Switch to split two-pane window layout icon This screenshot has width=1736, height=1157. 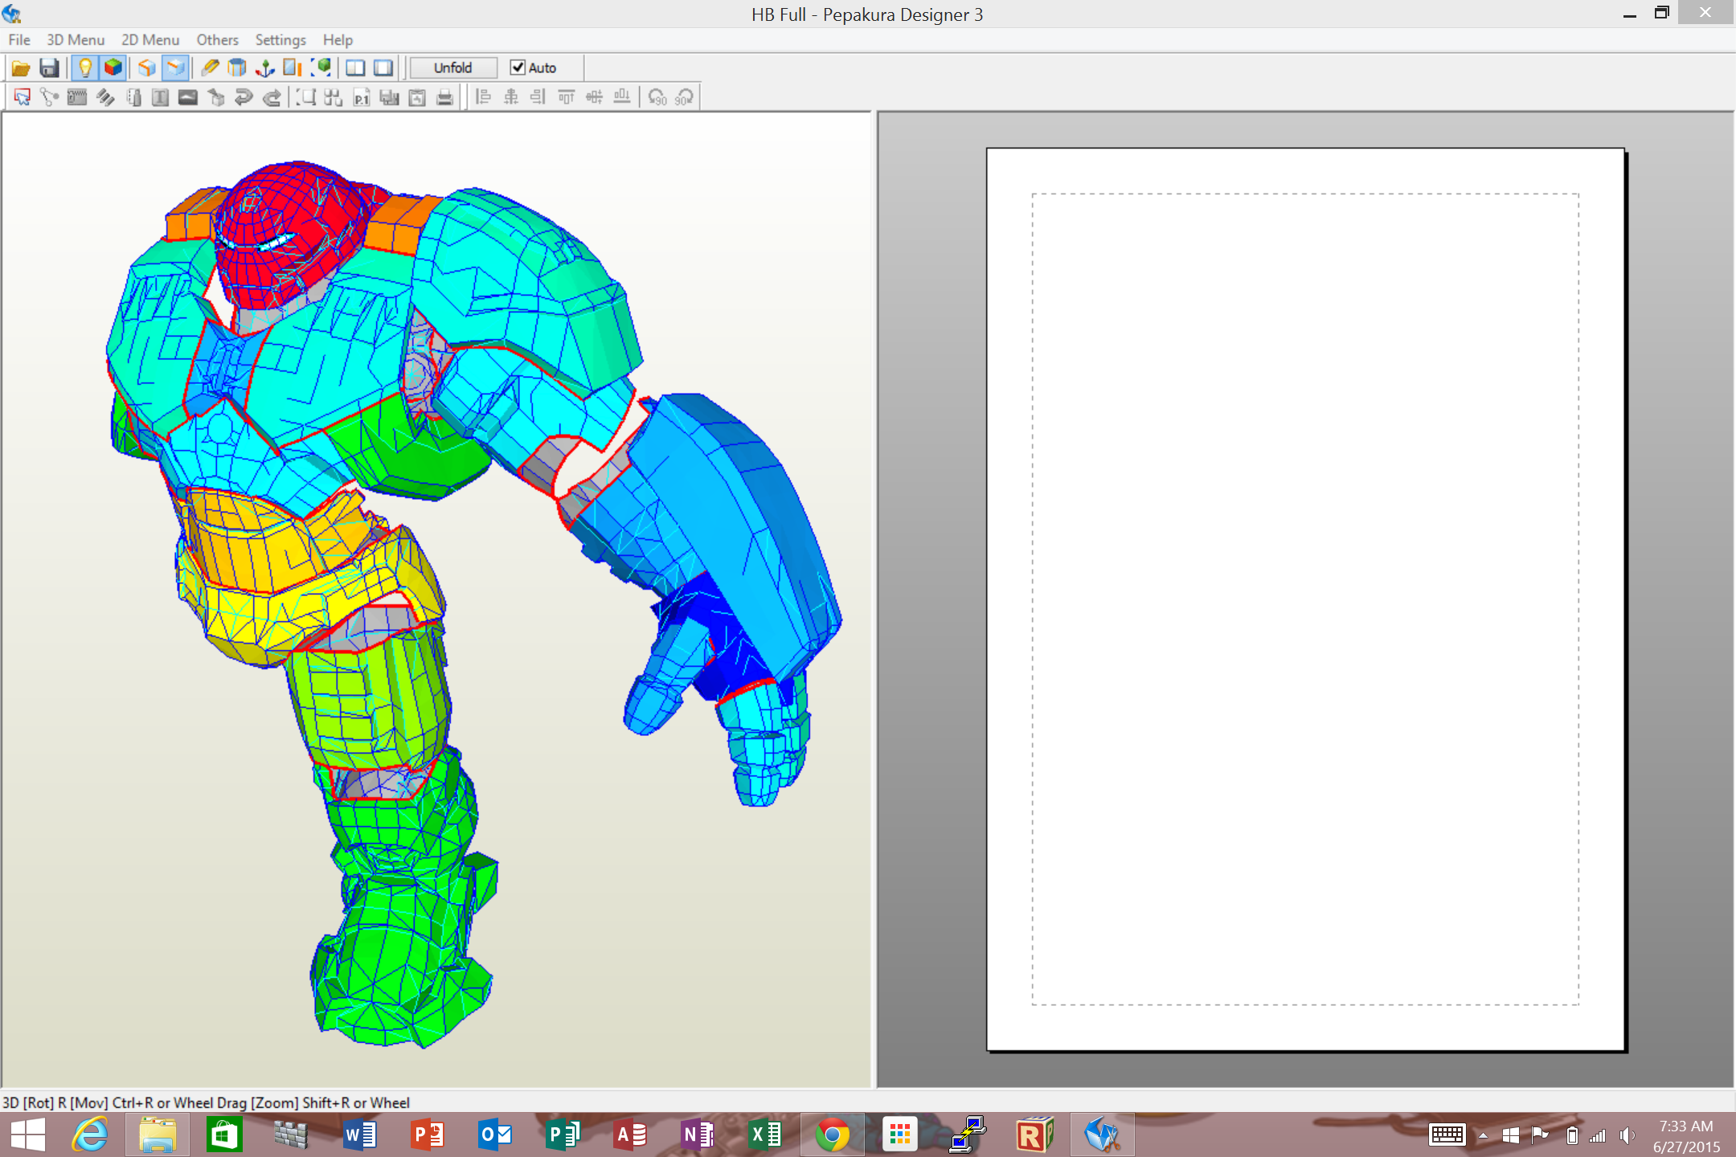coord(355,68)
